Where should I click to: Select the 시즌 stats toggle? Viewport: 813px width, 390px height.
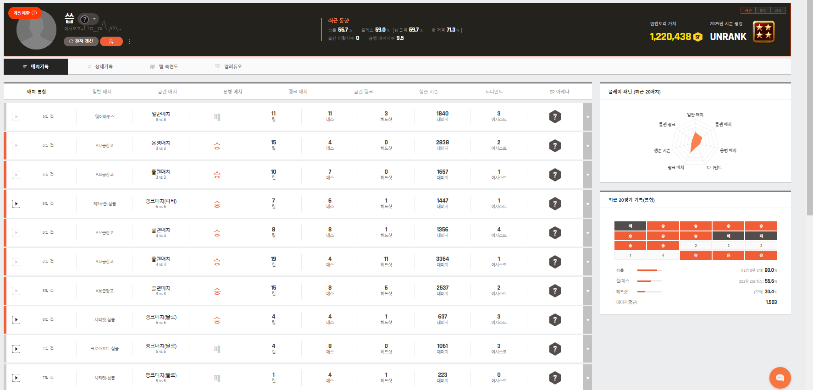click(x=748, y=11)
